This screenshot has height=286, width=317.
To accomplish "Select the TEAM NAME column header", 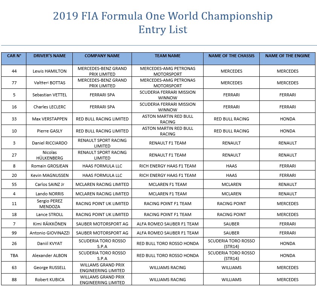I will tap(167, 59).
